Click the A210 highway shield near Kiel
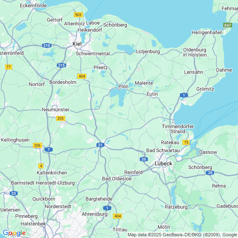The width and height of the screenshot is (238, 238). click(x=47, y=45)
